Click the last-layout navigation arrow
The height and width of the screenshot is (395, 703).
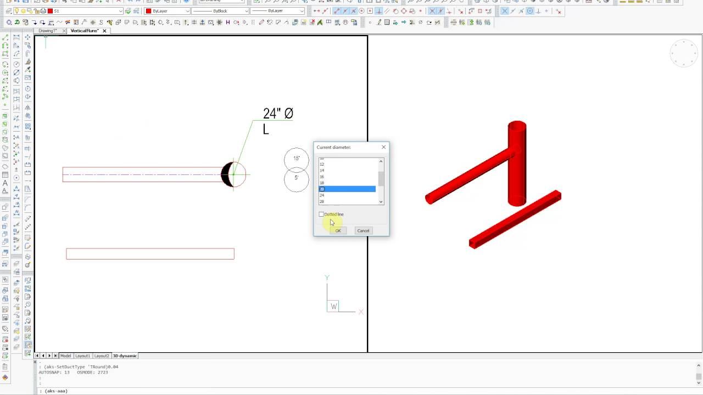click(54, 356)
